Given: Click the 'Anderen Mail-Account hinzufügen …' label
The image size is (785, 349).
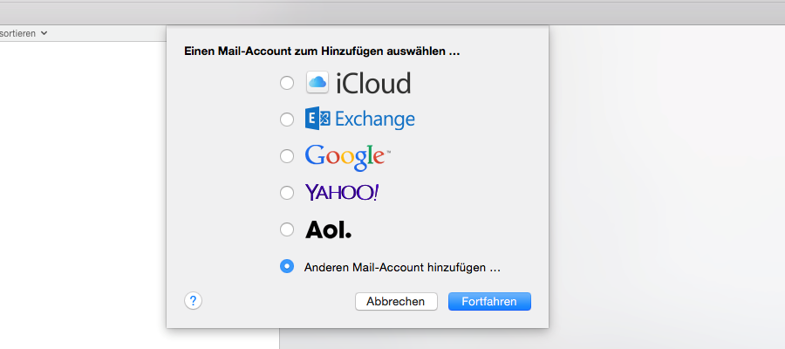Looking at the screenshot, I should click(x=402, y=267).
